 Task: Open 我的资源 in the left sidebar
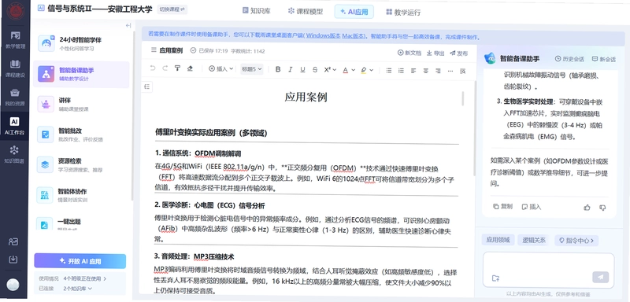[15, 98]
